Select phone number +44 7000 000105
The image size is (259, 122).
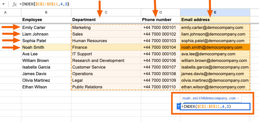[x=161, y=54]
